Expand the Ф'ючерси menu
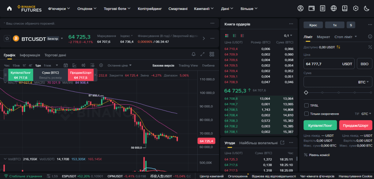This screenshot has width=374, height=179. [59, 9]
